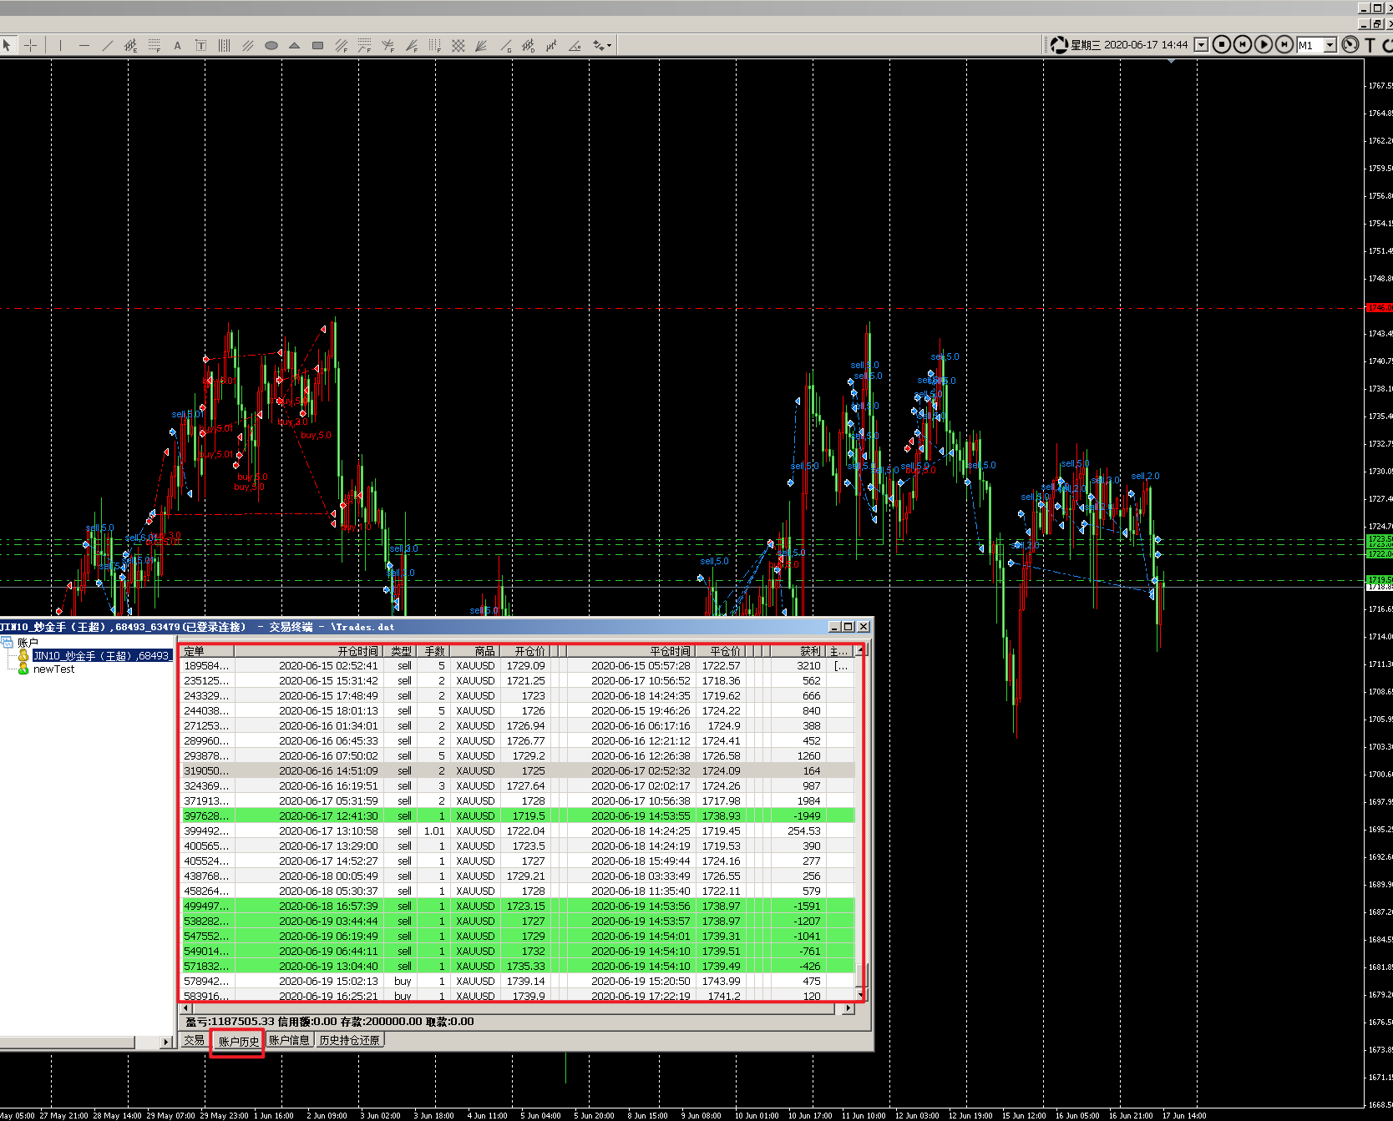Screen dimensions: 1393x1121
Task: Click the 开仓时间 column header
Action: tap(357, 651)
